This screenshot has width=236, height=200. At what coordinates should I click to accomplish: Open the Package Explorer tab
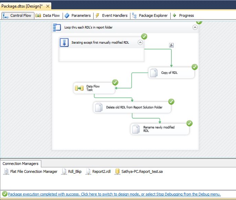pyautogui.click(x=150, y=16)
